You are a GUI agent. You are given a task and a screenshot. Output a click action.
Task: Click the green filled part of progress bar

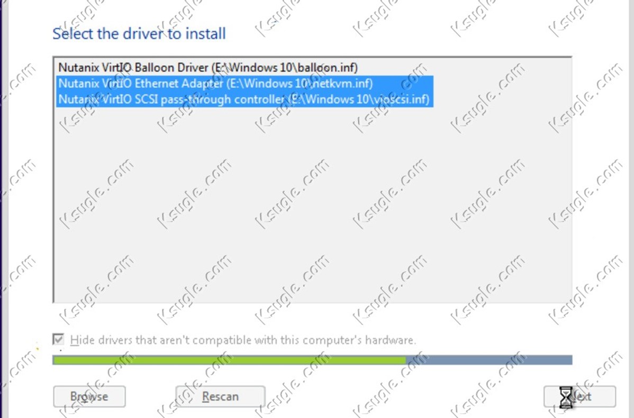pyautogui.click(x=229, y=360)
